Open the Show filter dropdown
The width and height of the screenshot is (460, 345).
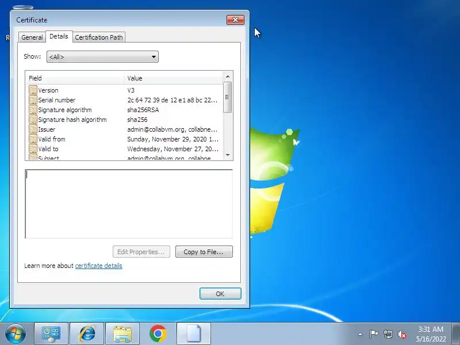pyautogui.click(x=102, y=56)
